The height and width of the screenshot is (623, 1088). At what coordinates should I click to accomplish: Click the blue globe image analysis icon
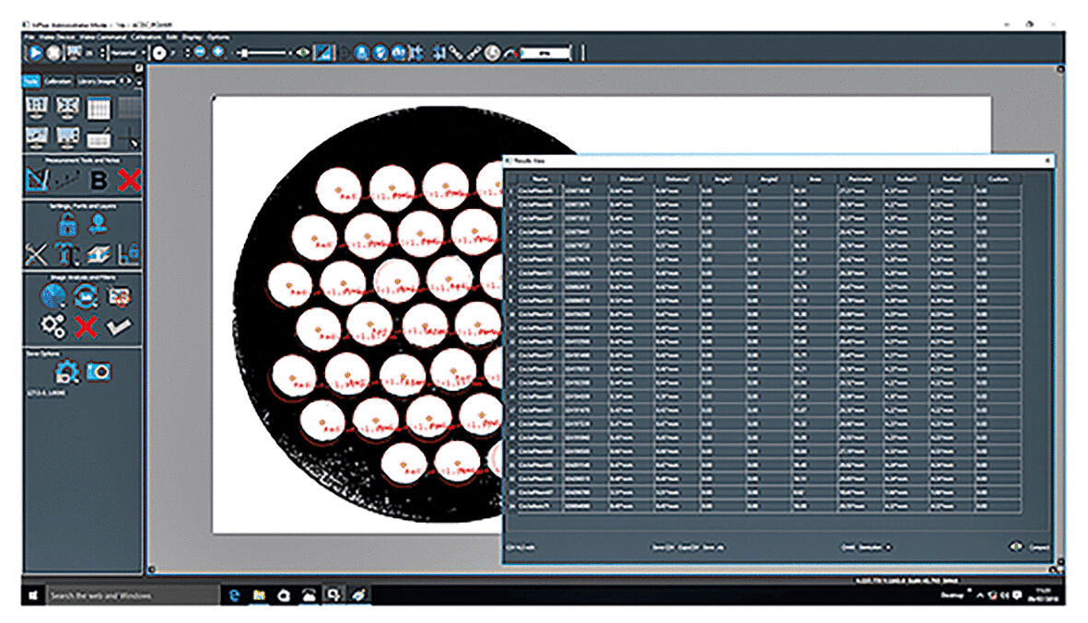click(53, 296)
